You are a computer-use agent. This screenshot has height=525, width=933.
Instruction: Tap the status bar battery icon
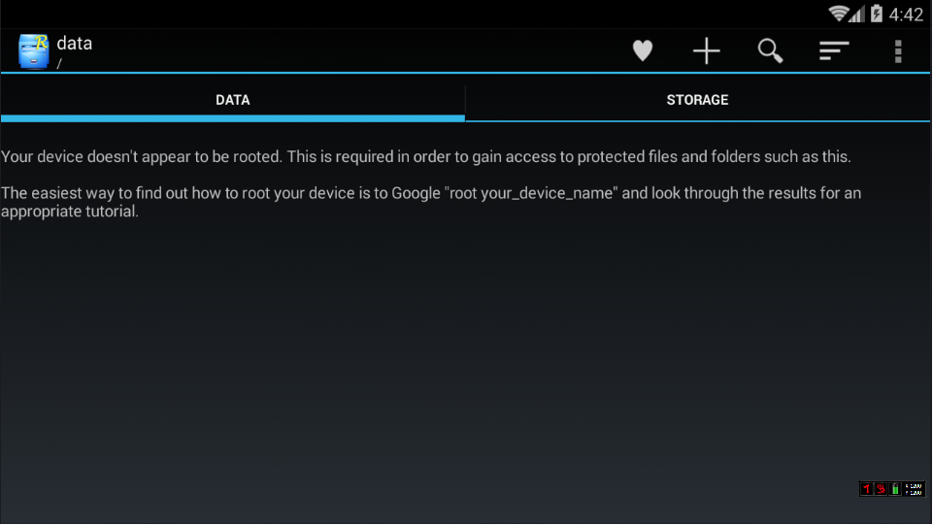click(x=876, y=14)
